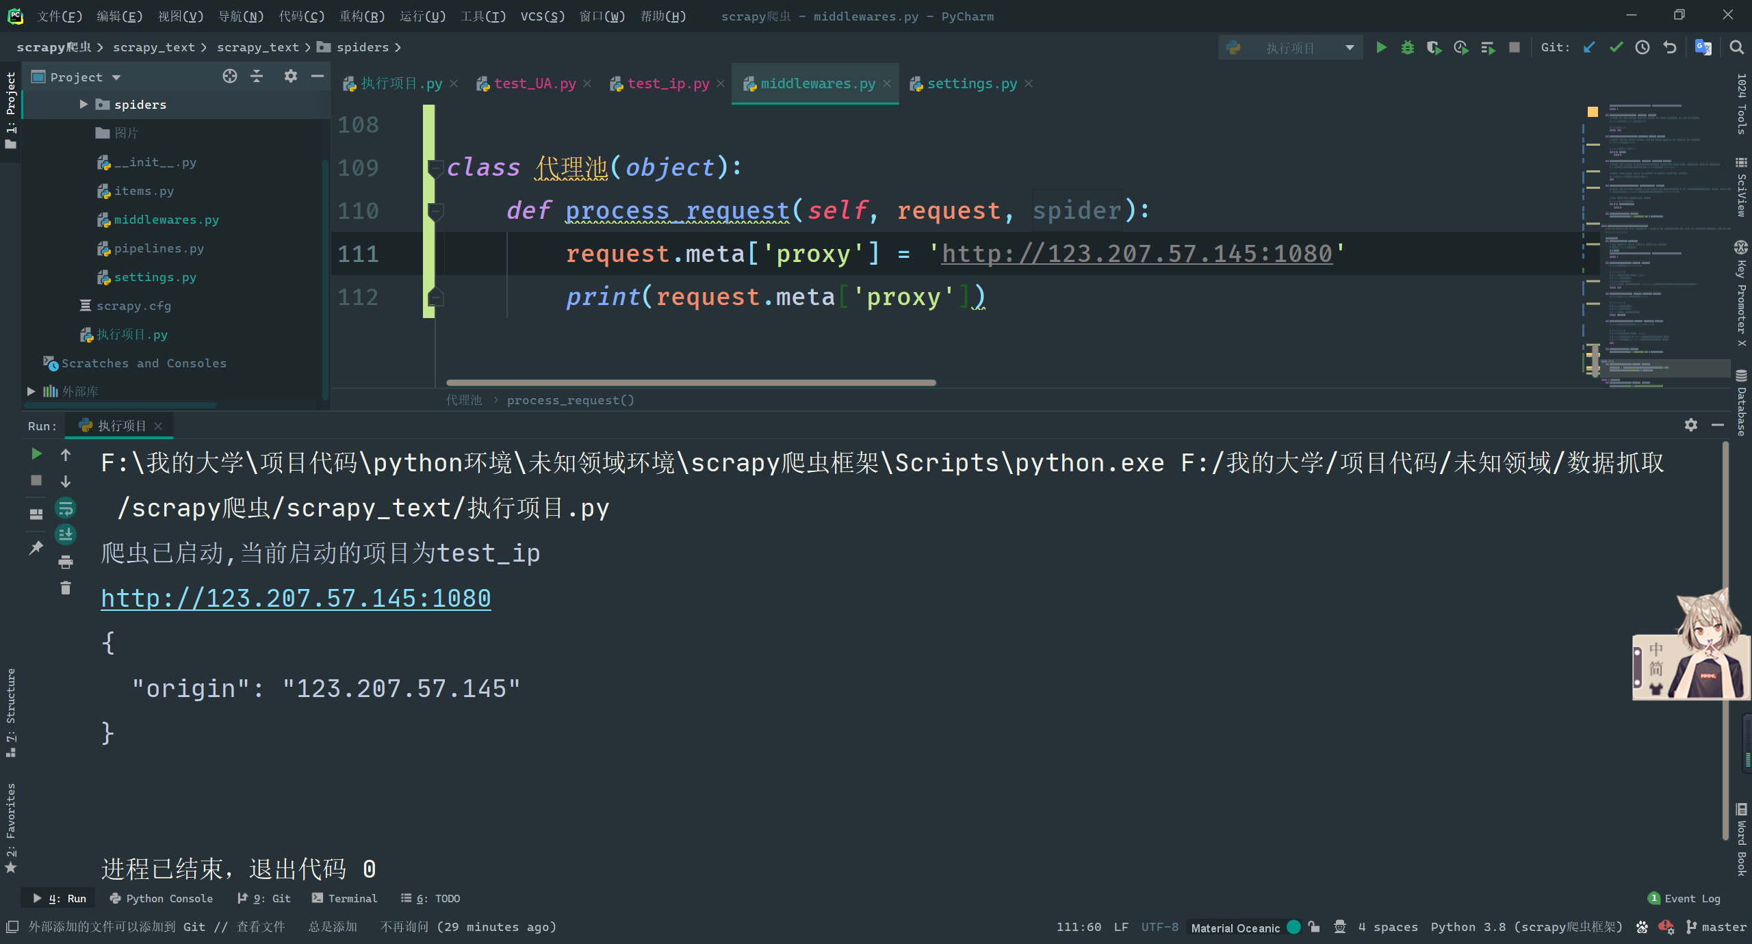
Task: Switch to the settings.py editor tab
Action: point(971,83)
